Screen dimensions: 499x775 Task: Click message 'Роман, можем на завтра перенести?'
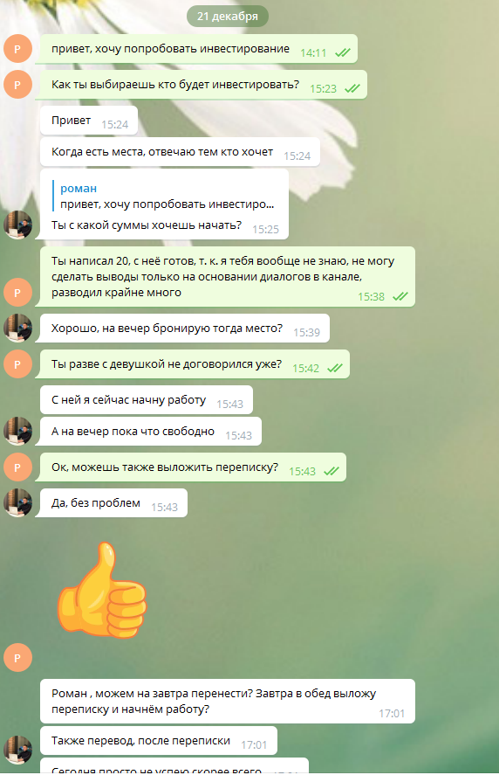coord(228,702)
